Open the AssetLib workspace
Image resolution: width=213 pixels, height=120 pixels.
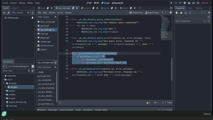117,3
